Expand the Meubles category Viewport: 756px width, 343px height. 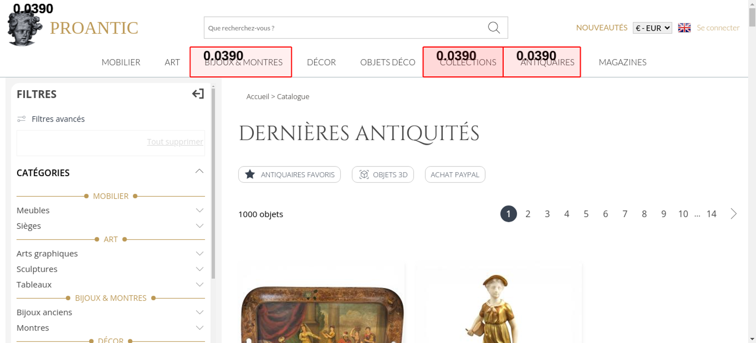pos(200,210)
